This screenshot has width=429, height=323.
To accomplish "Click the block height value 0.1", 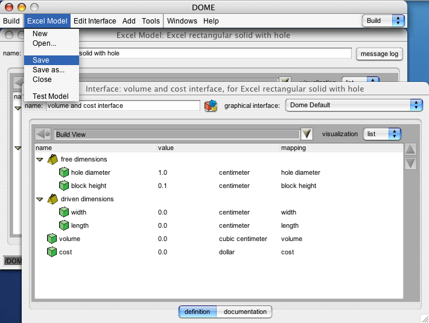I will pos(162,186).
